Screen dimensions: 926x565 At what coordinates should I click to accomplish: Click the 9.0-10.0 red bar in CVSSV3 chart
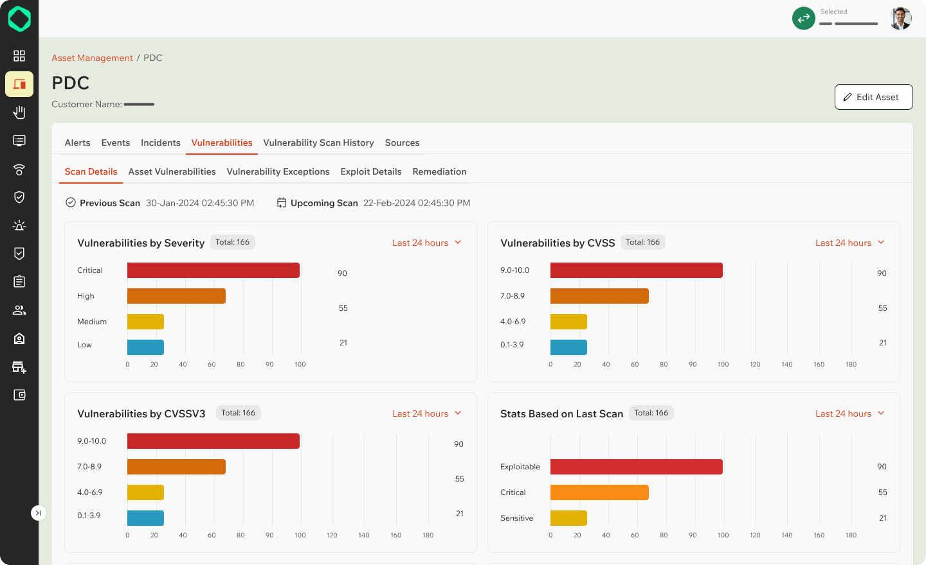(213, 441)
